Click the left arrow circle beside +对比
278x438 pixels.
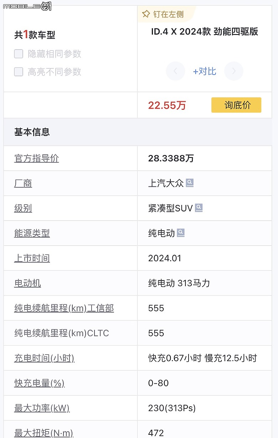(x=175, y=71)
